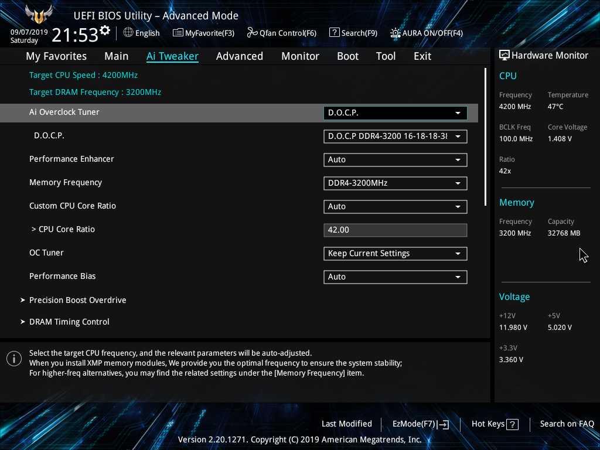Open the Memory Frequency dropdown
Image resolution: width=600 pixels, height=450 pixels.
[396, 183]
